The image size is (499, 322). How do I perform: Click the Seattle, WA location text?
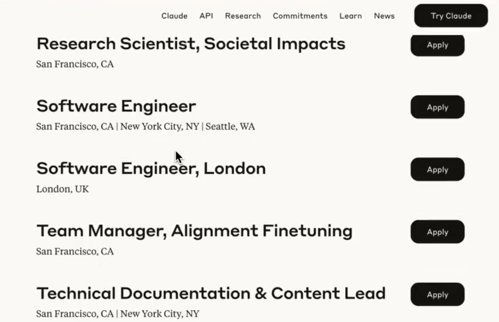(x=230, y=126)
